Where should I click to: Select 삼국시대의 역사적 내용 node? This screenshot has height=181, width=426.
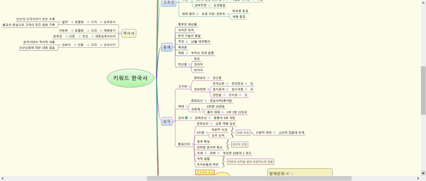[39, 42]
